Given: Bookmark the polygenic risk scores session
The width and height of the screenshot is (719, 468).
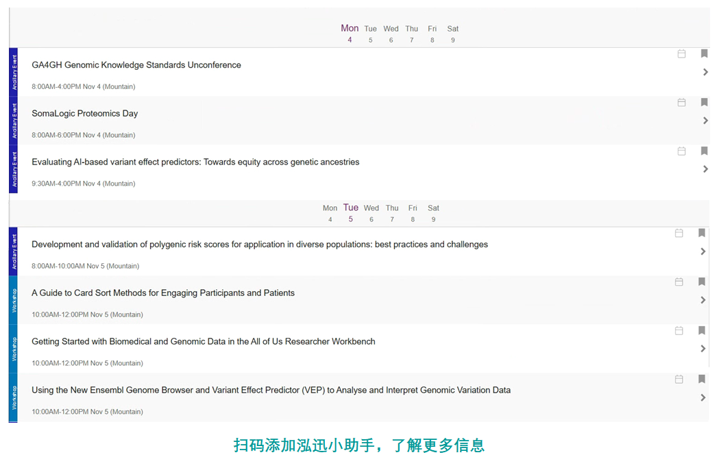Looking at the screenshot, I should coord(702,234).
